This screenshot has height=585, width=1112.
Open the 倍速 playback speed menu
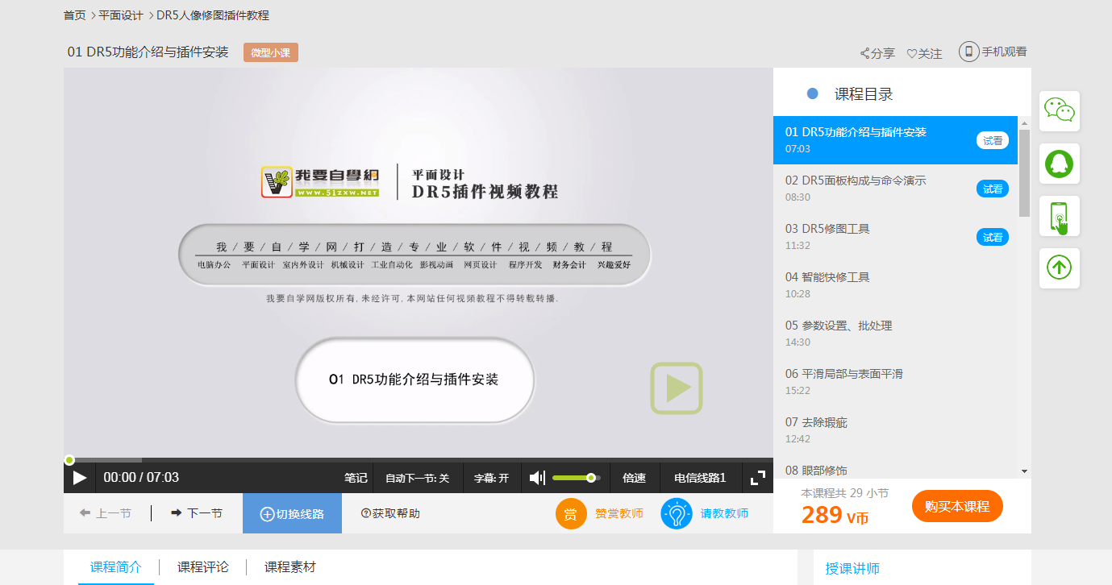pos(634,478)
